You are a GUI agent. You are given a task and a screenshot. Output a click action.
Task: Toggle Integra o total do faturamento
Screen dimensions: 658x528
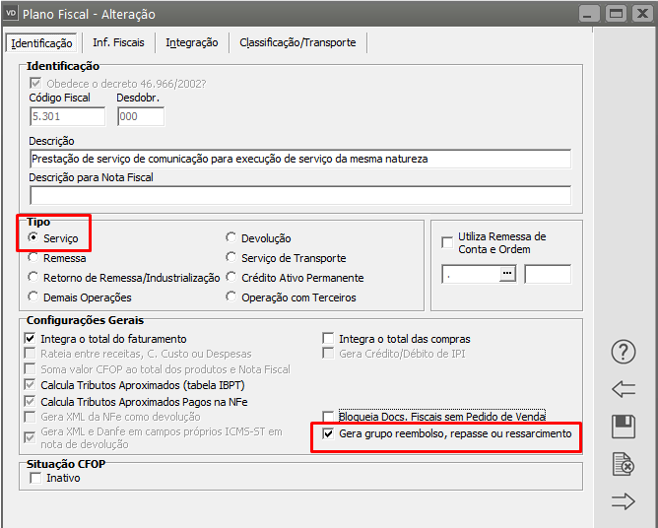(33, 339)
